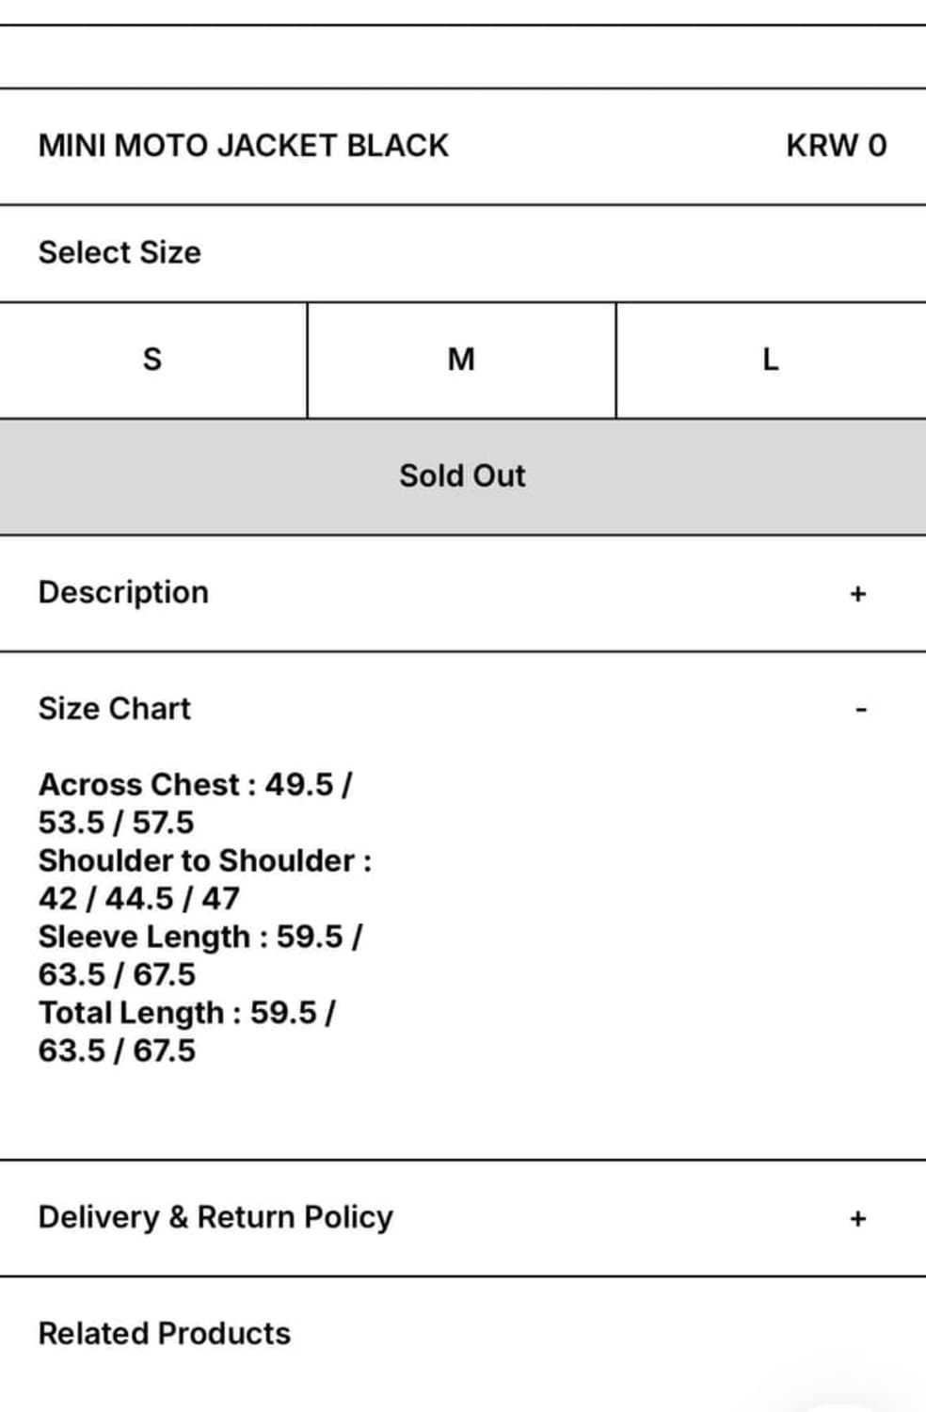The image size is (926, 1412).
Task: Collapse Size Chart using minus icon
Action: point(860,710)
